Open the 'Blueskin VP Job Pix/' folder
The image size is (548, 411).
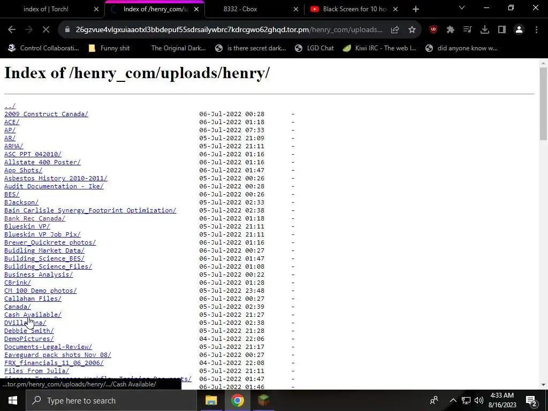(42, 234)
